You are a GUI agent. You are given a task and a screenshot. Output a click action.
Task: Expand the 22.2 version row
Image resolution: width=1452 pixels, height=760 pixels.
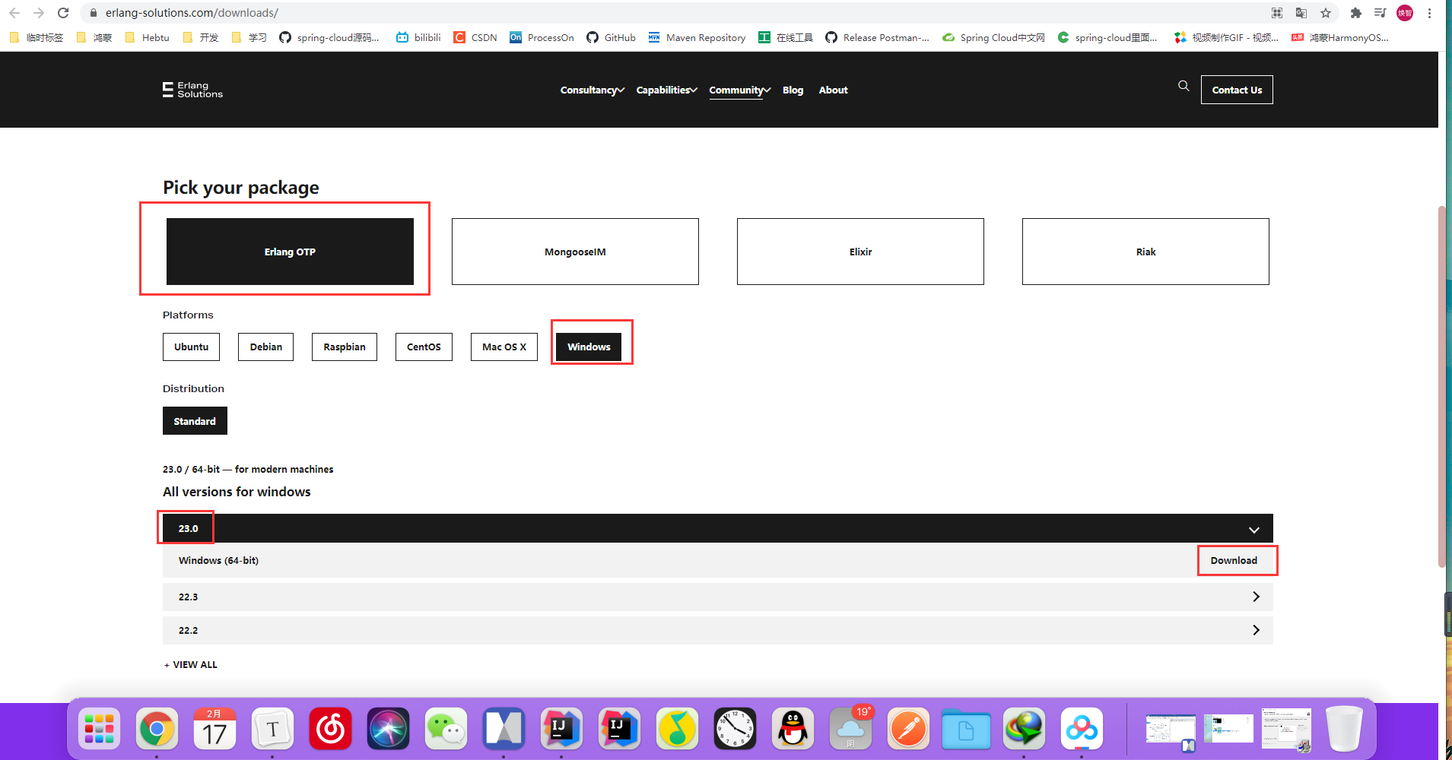point(718,630)
